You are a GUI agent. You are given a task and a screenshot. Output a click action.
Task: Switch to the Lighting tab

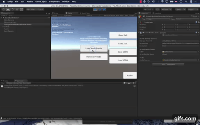click(x=157, y=13)
